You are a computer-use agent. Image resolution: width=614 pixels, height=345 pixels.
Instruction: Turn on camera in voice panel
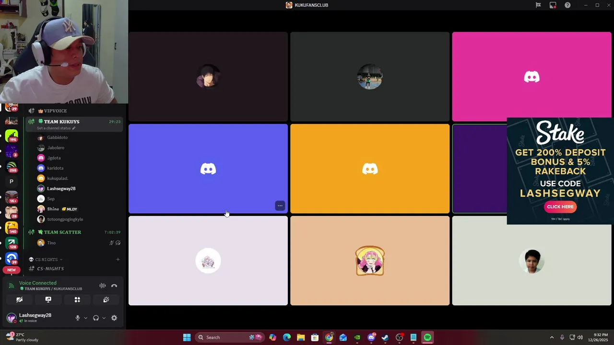tap(20, 299)
